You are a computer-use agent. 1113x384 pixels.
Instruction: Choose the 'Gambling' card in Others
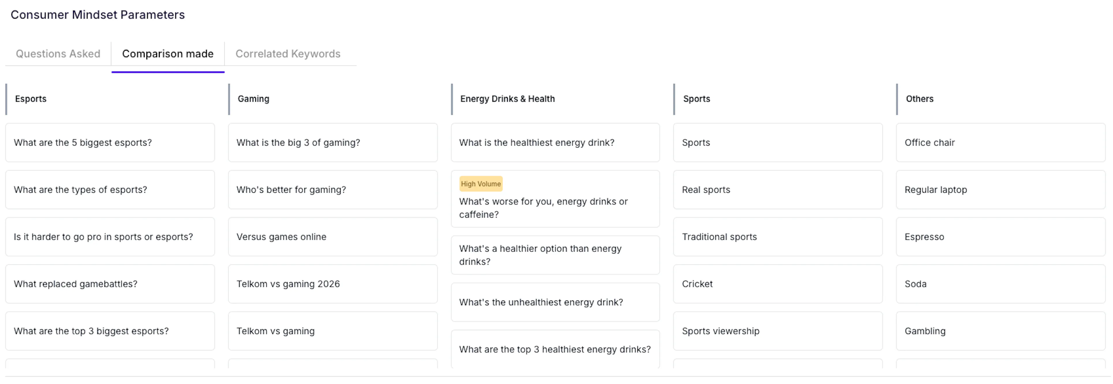coord(1001,331)
